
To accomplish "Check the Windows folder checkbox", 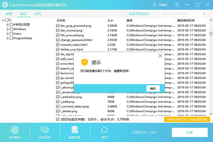I will click(x=11, y=29).
